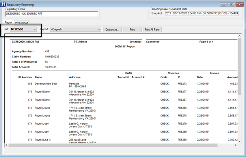Click voucher ID PR5277
The height and width of the screenshot is (157, 246).
tap(182, 92)
